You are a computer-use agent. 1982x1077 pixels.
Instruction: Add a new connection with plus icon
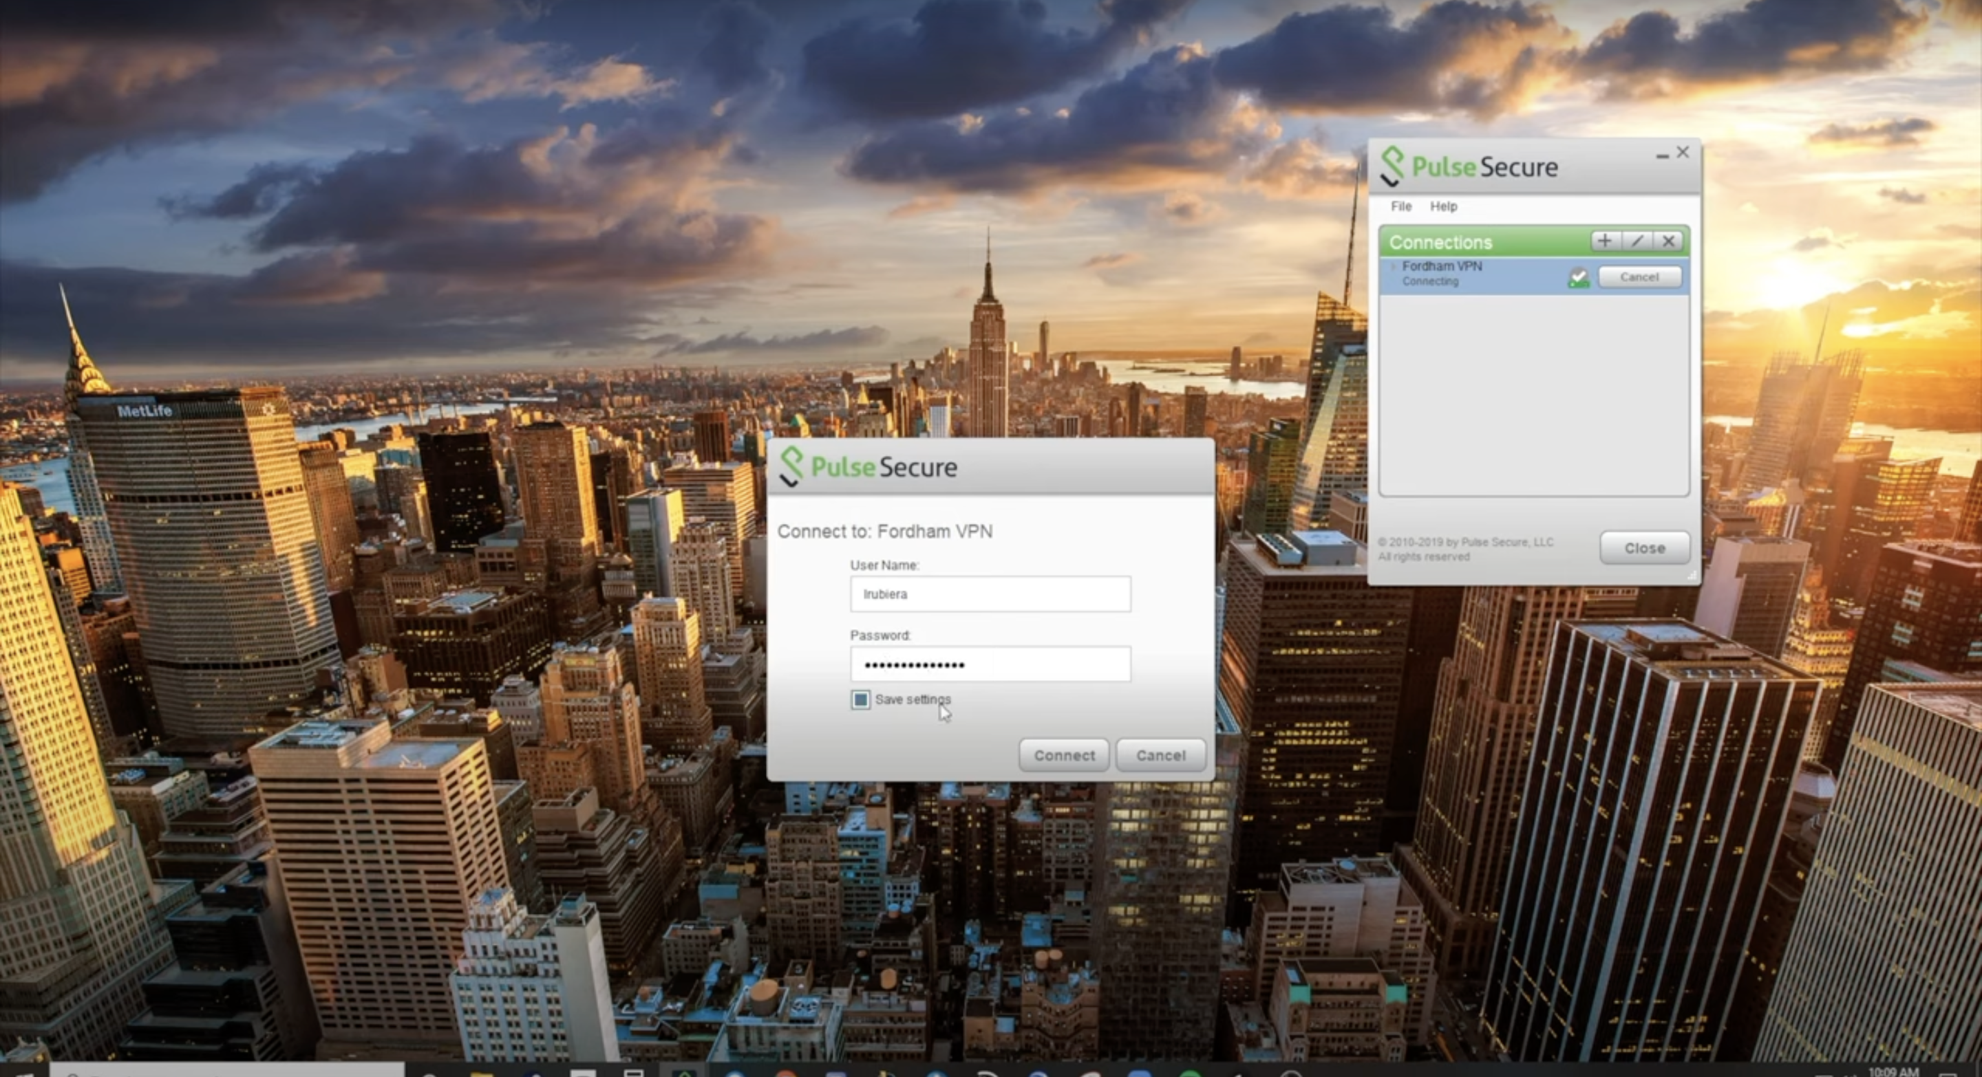pos(1604,241)
